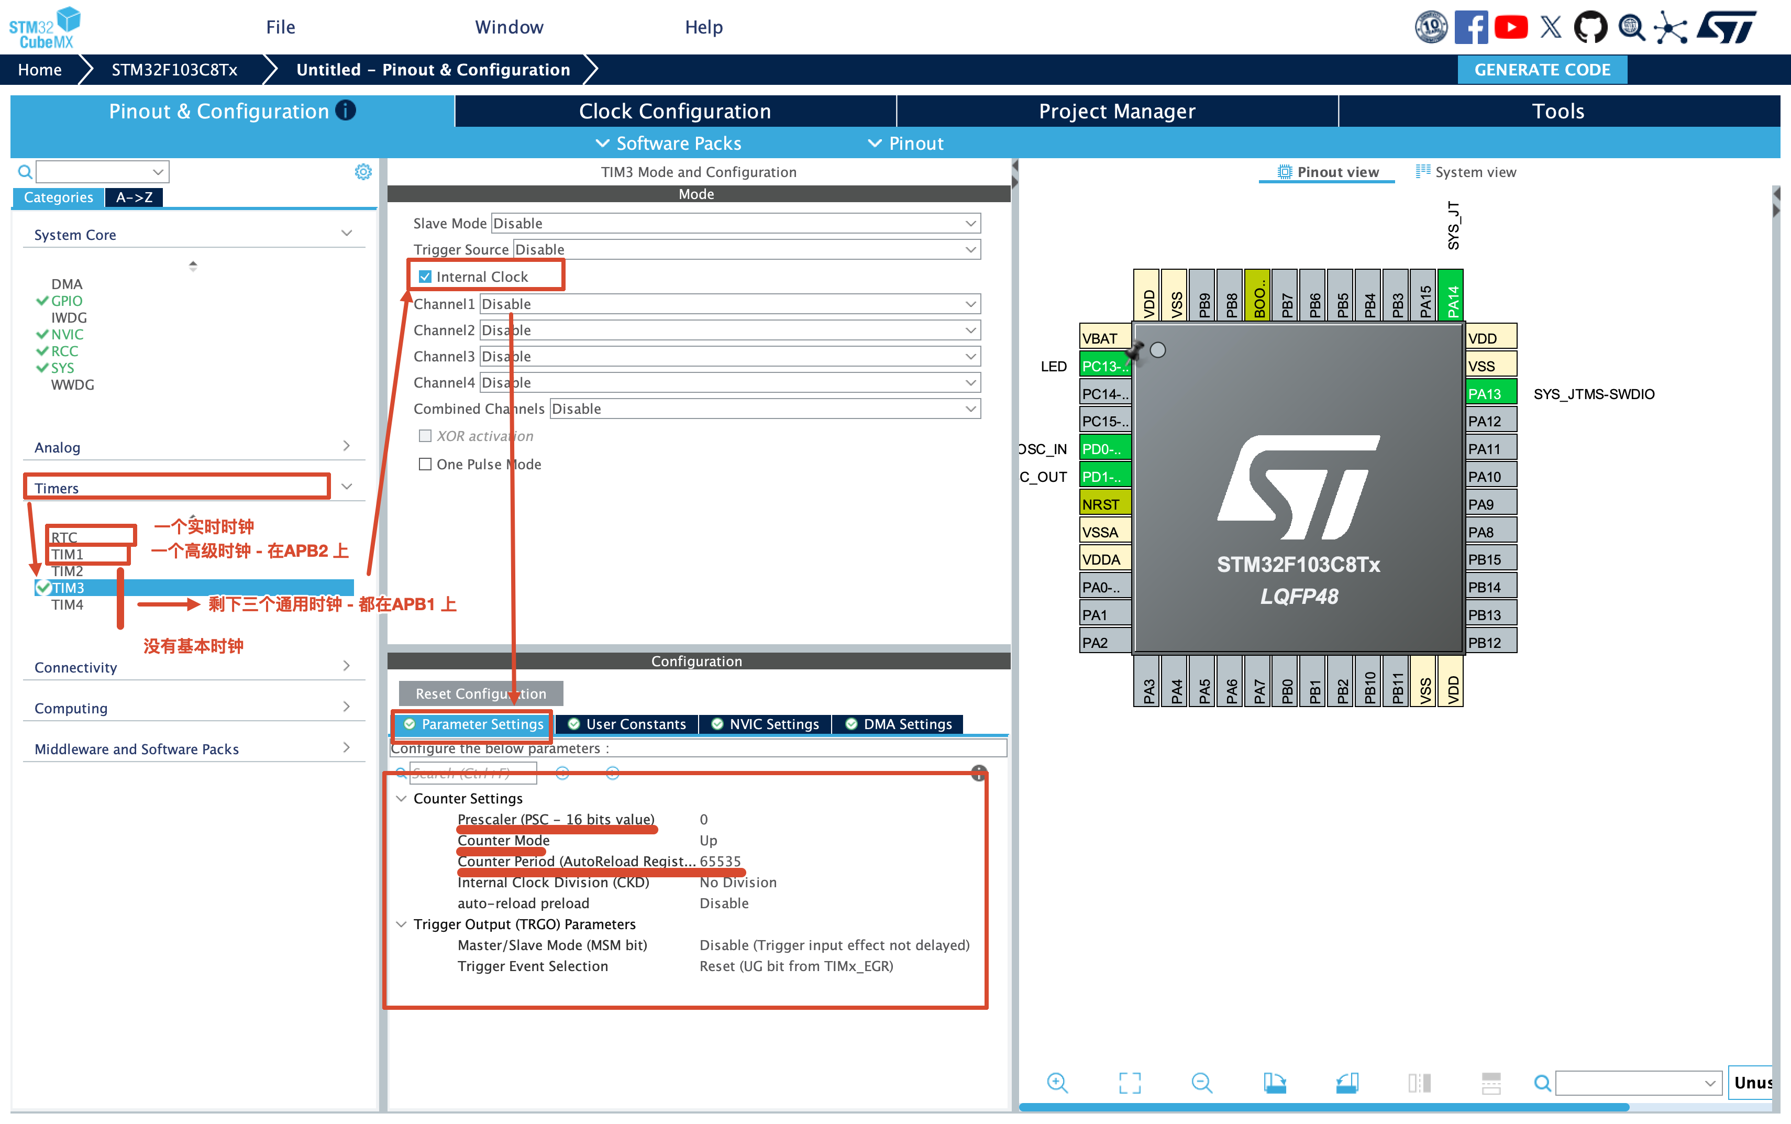The width and height of the screenshot is (1791, 1124).
Task: Rotate the chip view counterclockwise icon
Action: pos(1346,1083)
